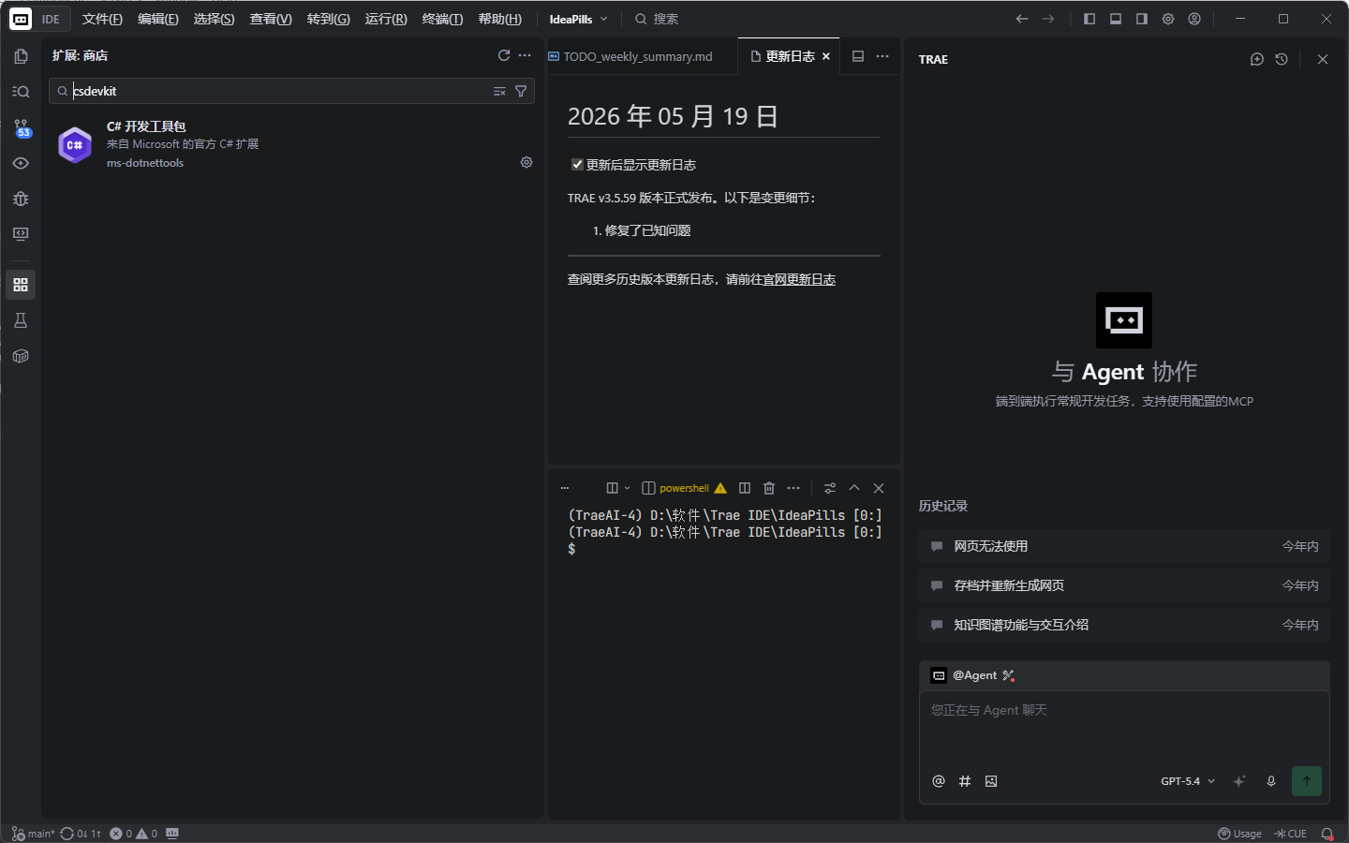Uncheck 更新后显示更新日志 checkbox
The image size is (1349, 843).
[577, 165]
